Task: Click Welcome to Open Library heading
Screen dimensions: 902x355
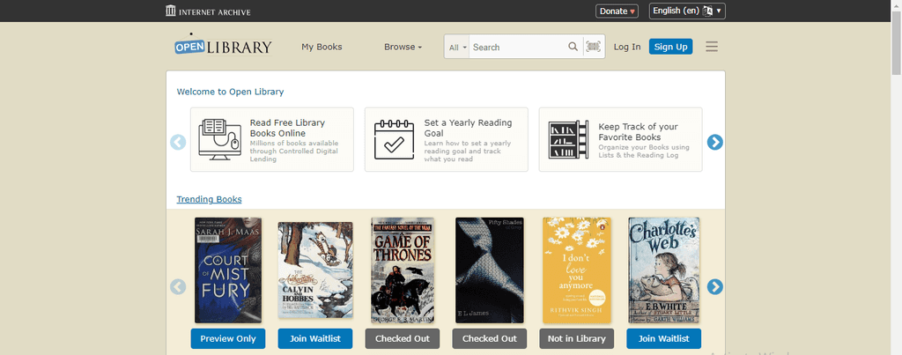Action: coord(230,92)
